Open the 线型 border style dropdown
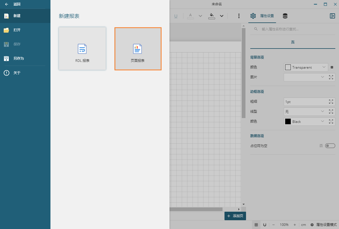The width and height of the screenshot is (339, 229). [x=306, y=112]
